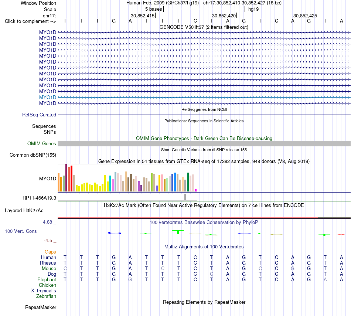This screenshot has width=351, height=316.
Task: Open 'Short Genetic Variants from dbSNP release 155'
Action: click(x=204, y=150)
